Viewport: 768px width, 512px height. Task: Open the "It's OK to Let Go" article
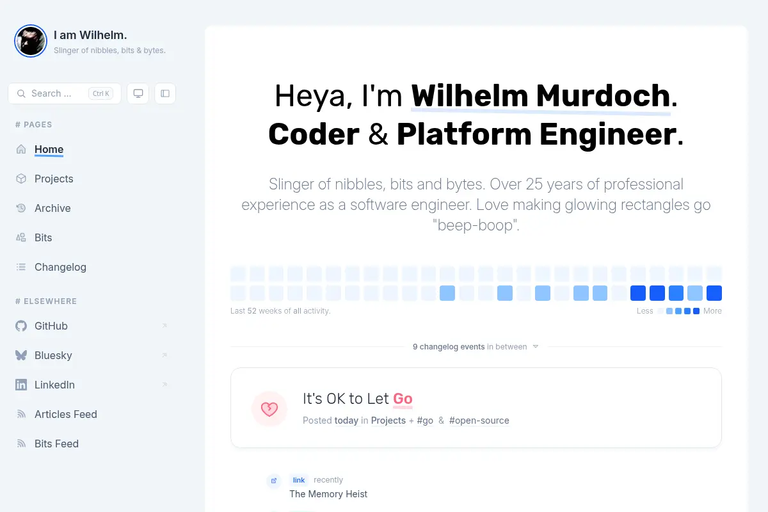point(358,399)
